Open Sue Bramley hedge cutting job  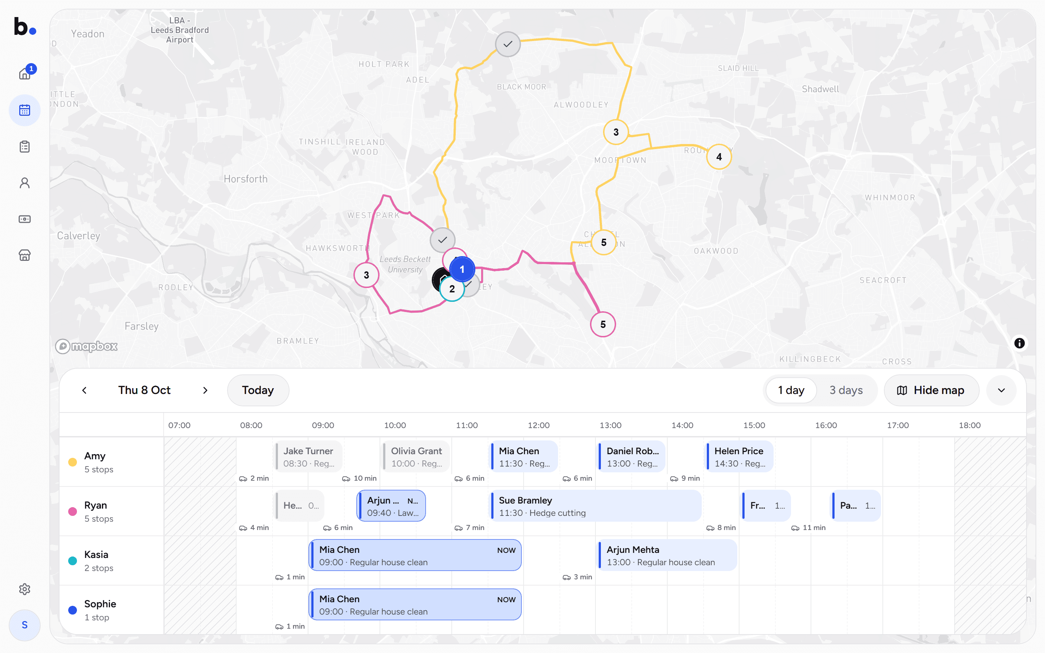coord(596,506)
